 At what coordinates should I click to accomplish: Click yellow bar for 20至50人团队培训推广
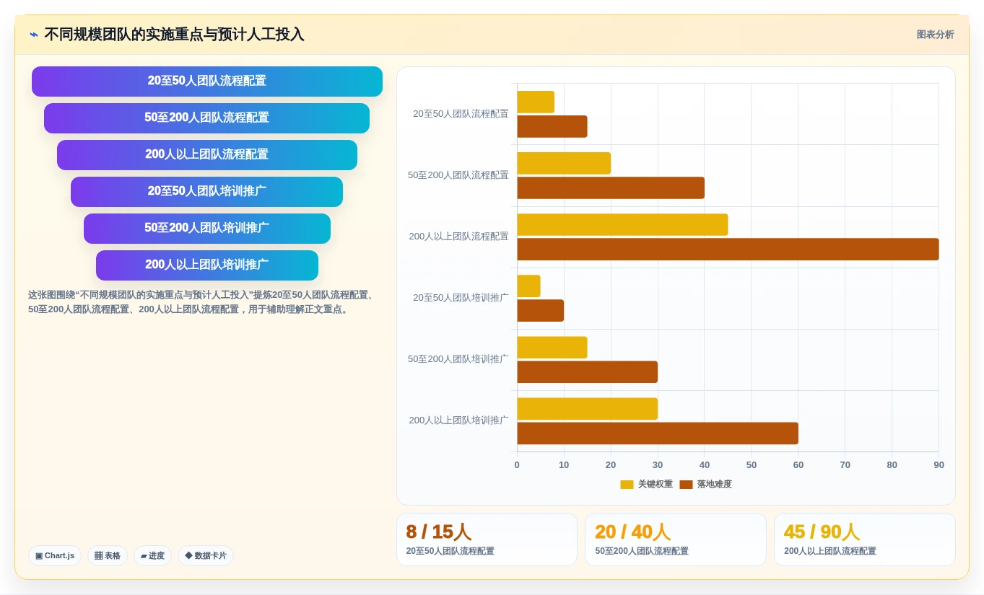(528, 286)
